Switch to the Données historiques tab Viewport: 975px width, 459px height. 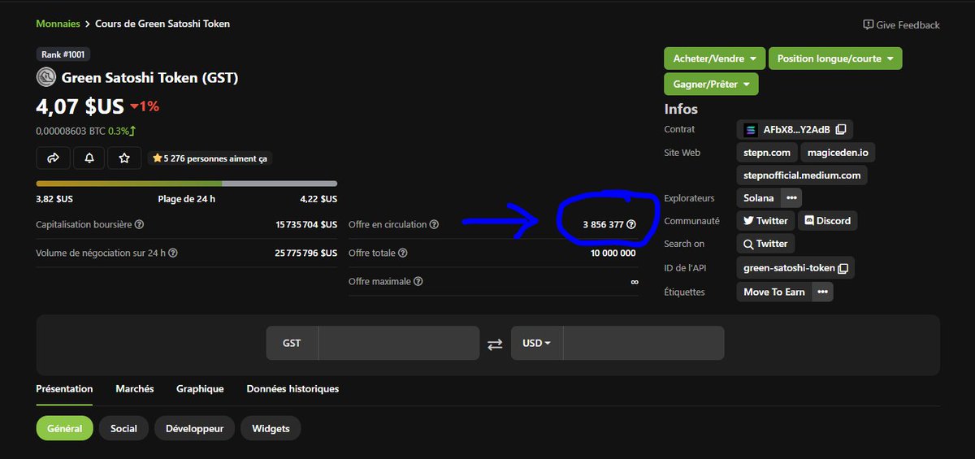tap(292, 389)
